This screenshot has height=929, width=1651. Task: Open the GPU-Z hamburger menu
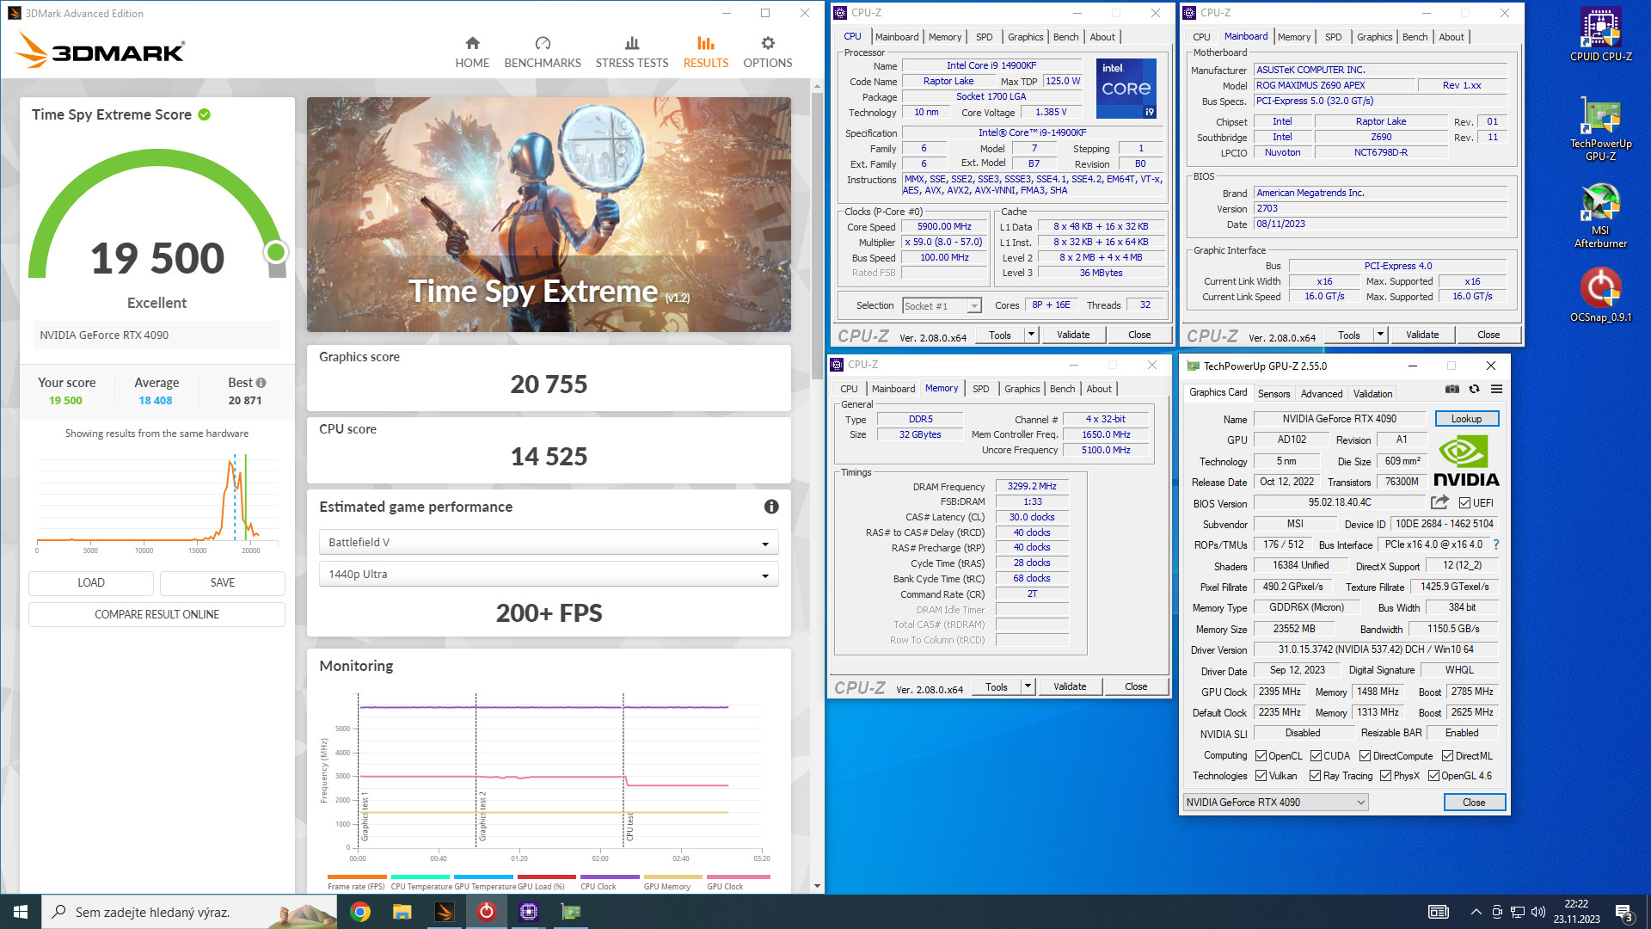tap(1497, 390)
